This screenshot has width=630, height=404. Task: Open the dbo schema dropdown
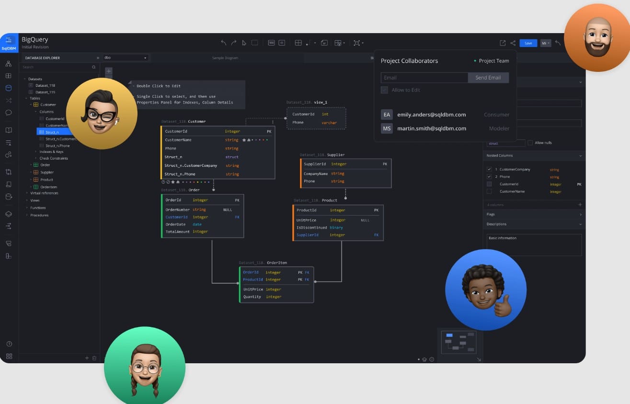click(x=126, y=58)
